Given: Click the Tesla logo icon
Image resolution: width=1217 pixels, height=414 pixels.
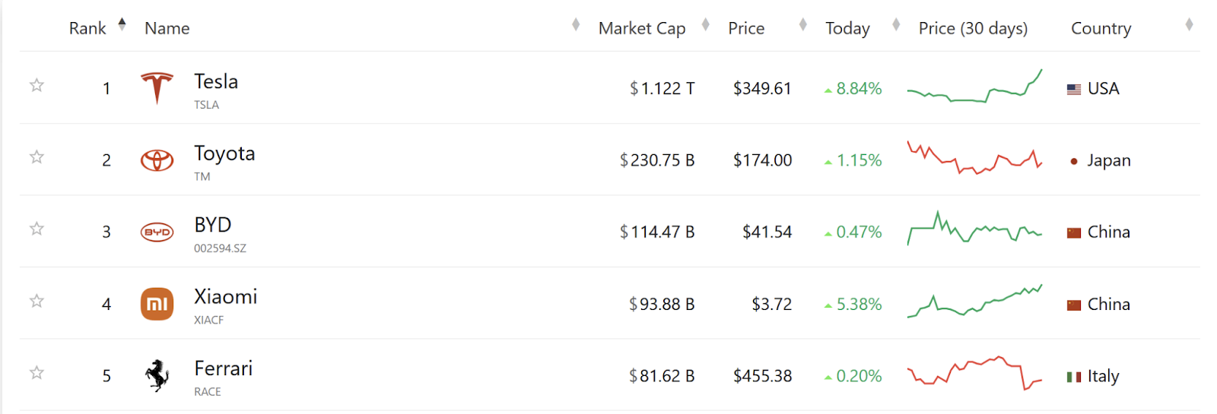Looking at the screenshot, I should coord(157,88).
